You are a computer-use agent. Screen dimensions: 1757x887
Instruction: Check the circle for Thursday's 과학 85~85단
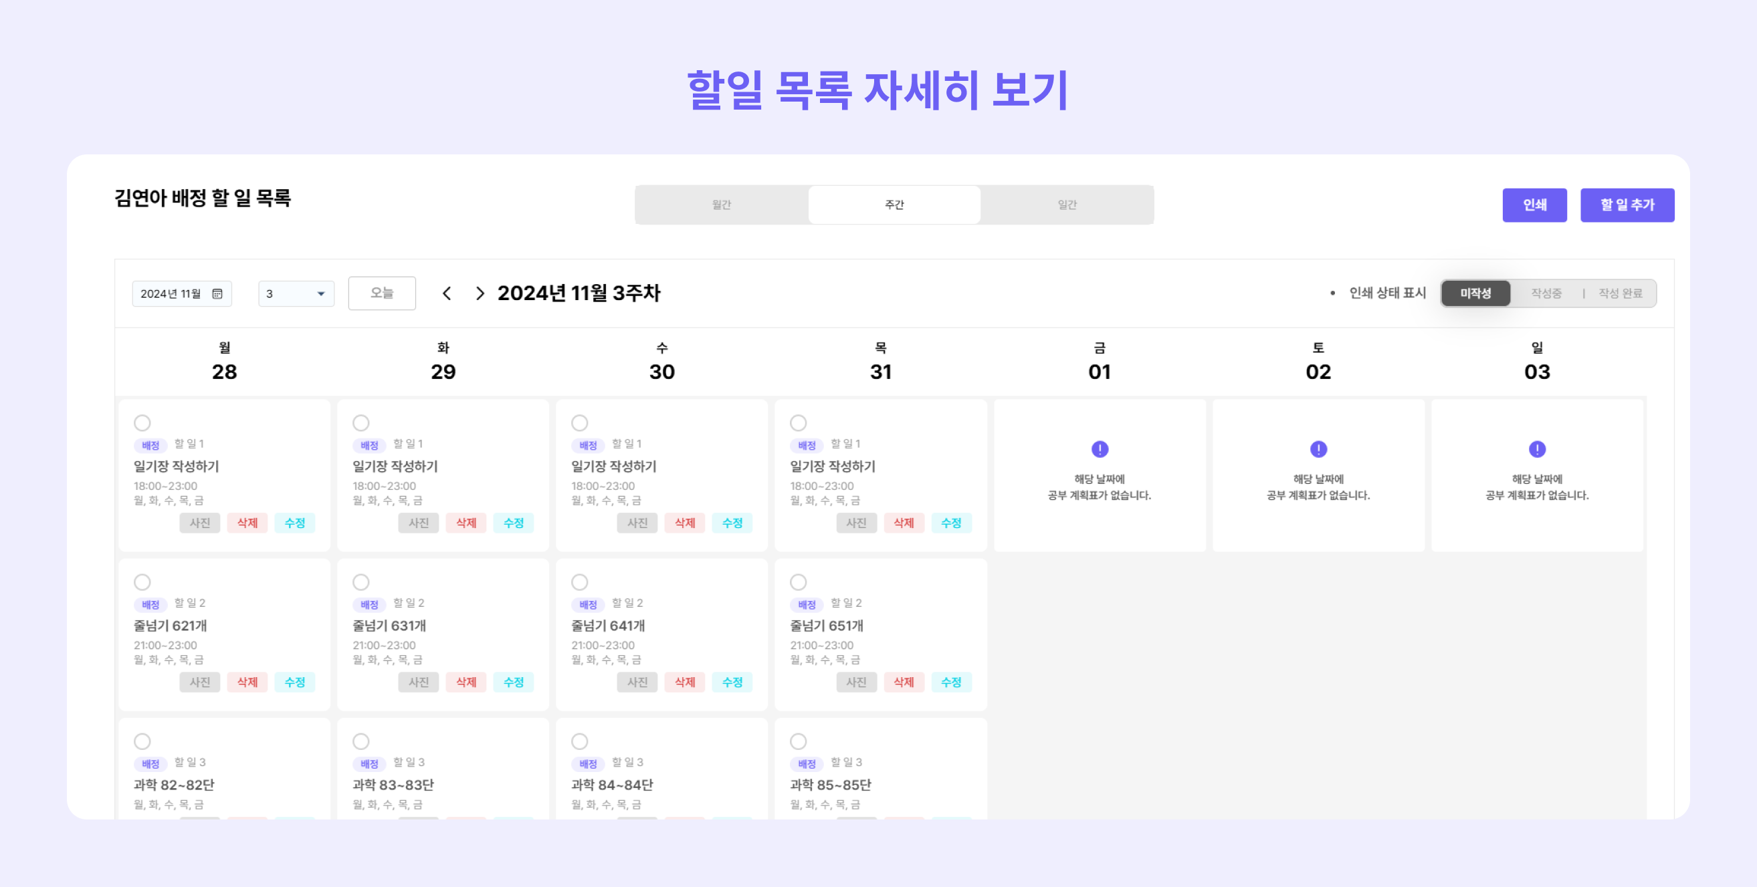click(798, 741)
